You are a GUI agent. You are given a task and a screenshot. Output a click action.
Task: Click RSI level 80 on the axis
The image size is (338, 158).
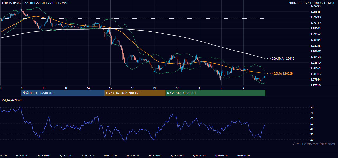click(x=312, y=108)
